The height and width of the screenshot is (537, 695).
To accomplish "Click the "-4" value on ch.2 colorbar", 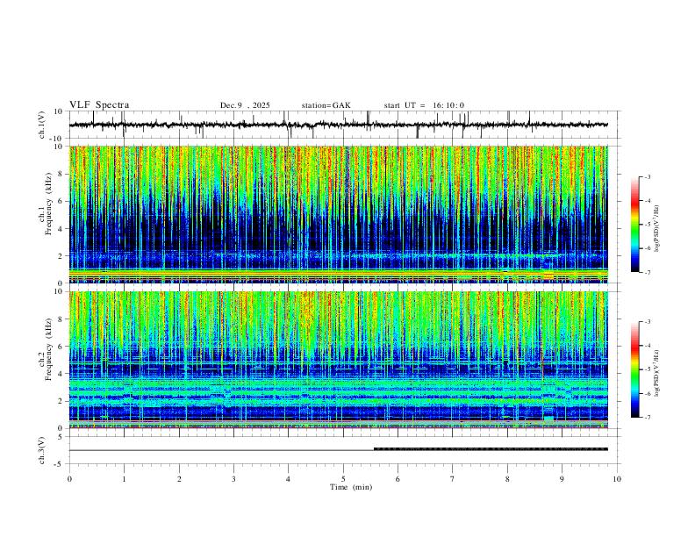I will 648,345.
